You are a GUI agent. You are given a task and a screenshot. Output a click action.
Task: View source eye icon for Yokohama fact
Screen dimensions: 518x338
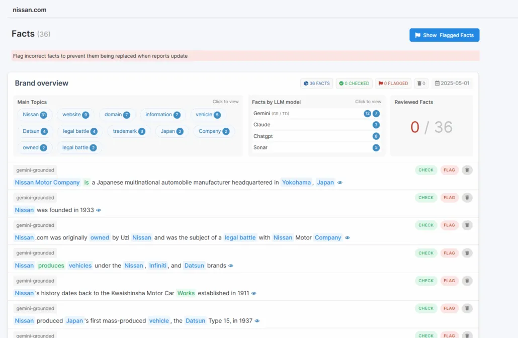pos(340,183)
